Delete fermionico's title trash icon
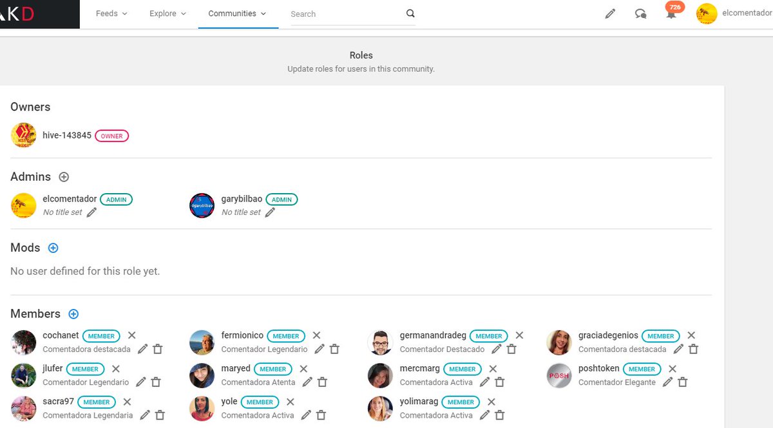 [334, 349]
